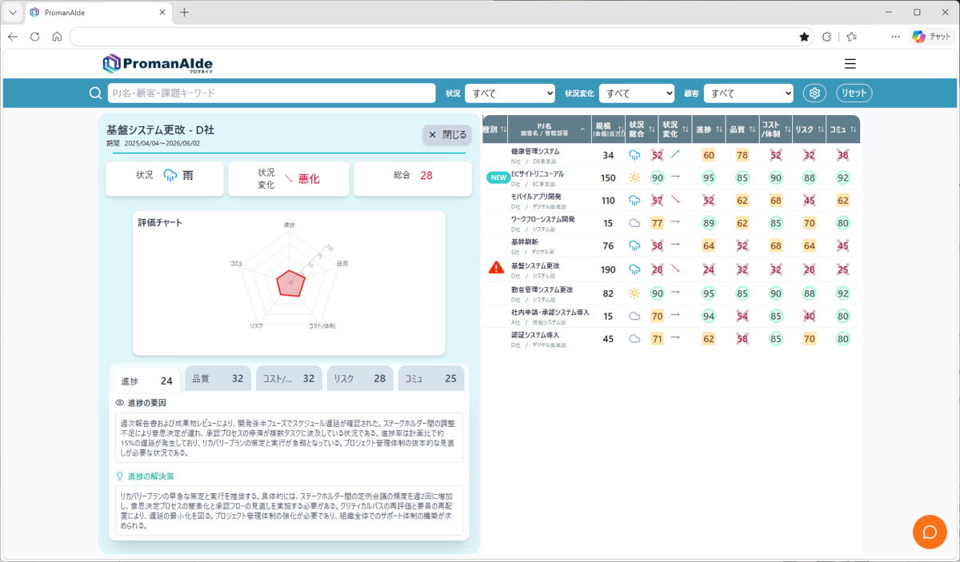Click the search magnifier icon
This screenshot has width=960, height=562.
96,94
